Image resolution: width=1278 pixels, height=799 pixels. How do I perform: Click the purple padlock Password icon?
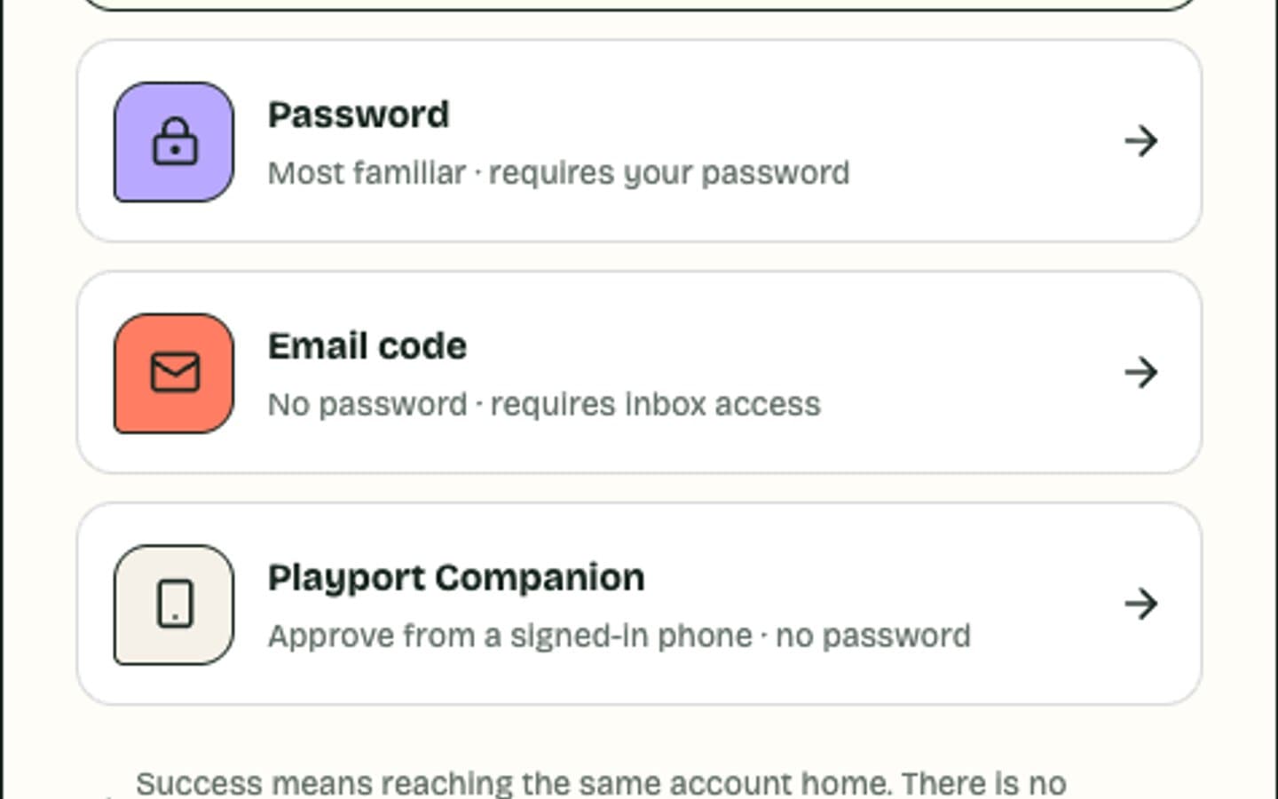pyautogui.click(x=174, y=142)
